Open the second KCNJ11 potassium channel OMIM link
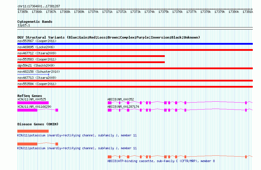Image resolution: width=261 pixels, height=170 pixels. pos(77,148)
